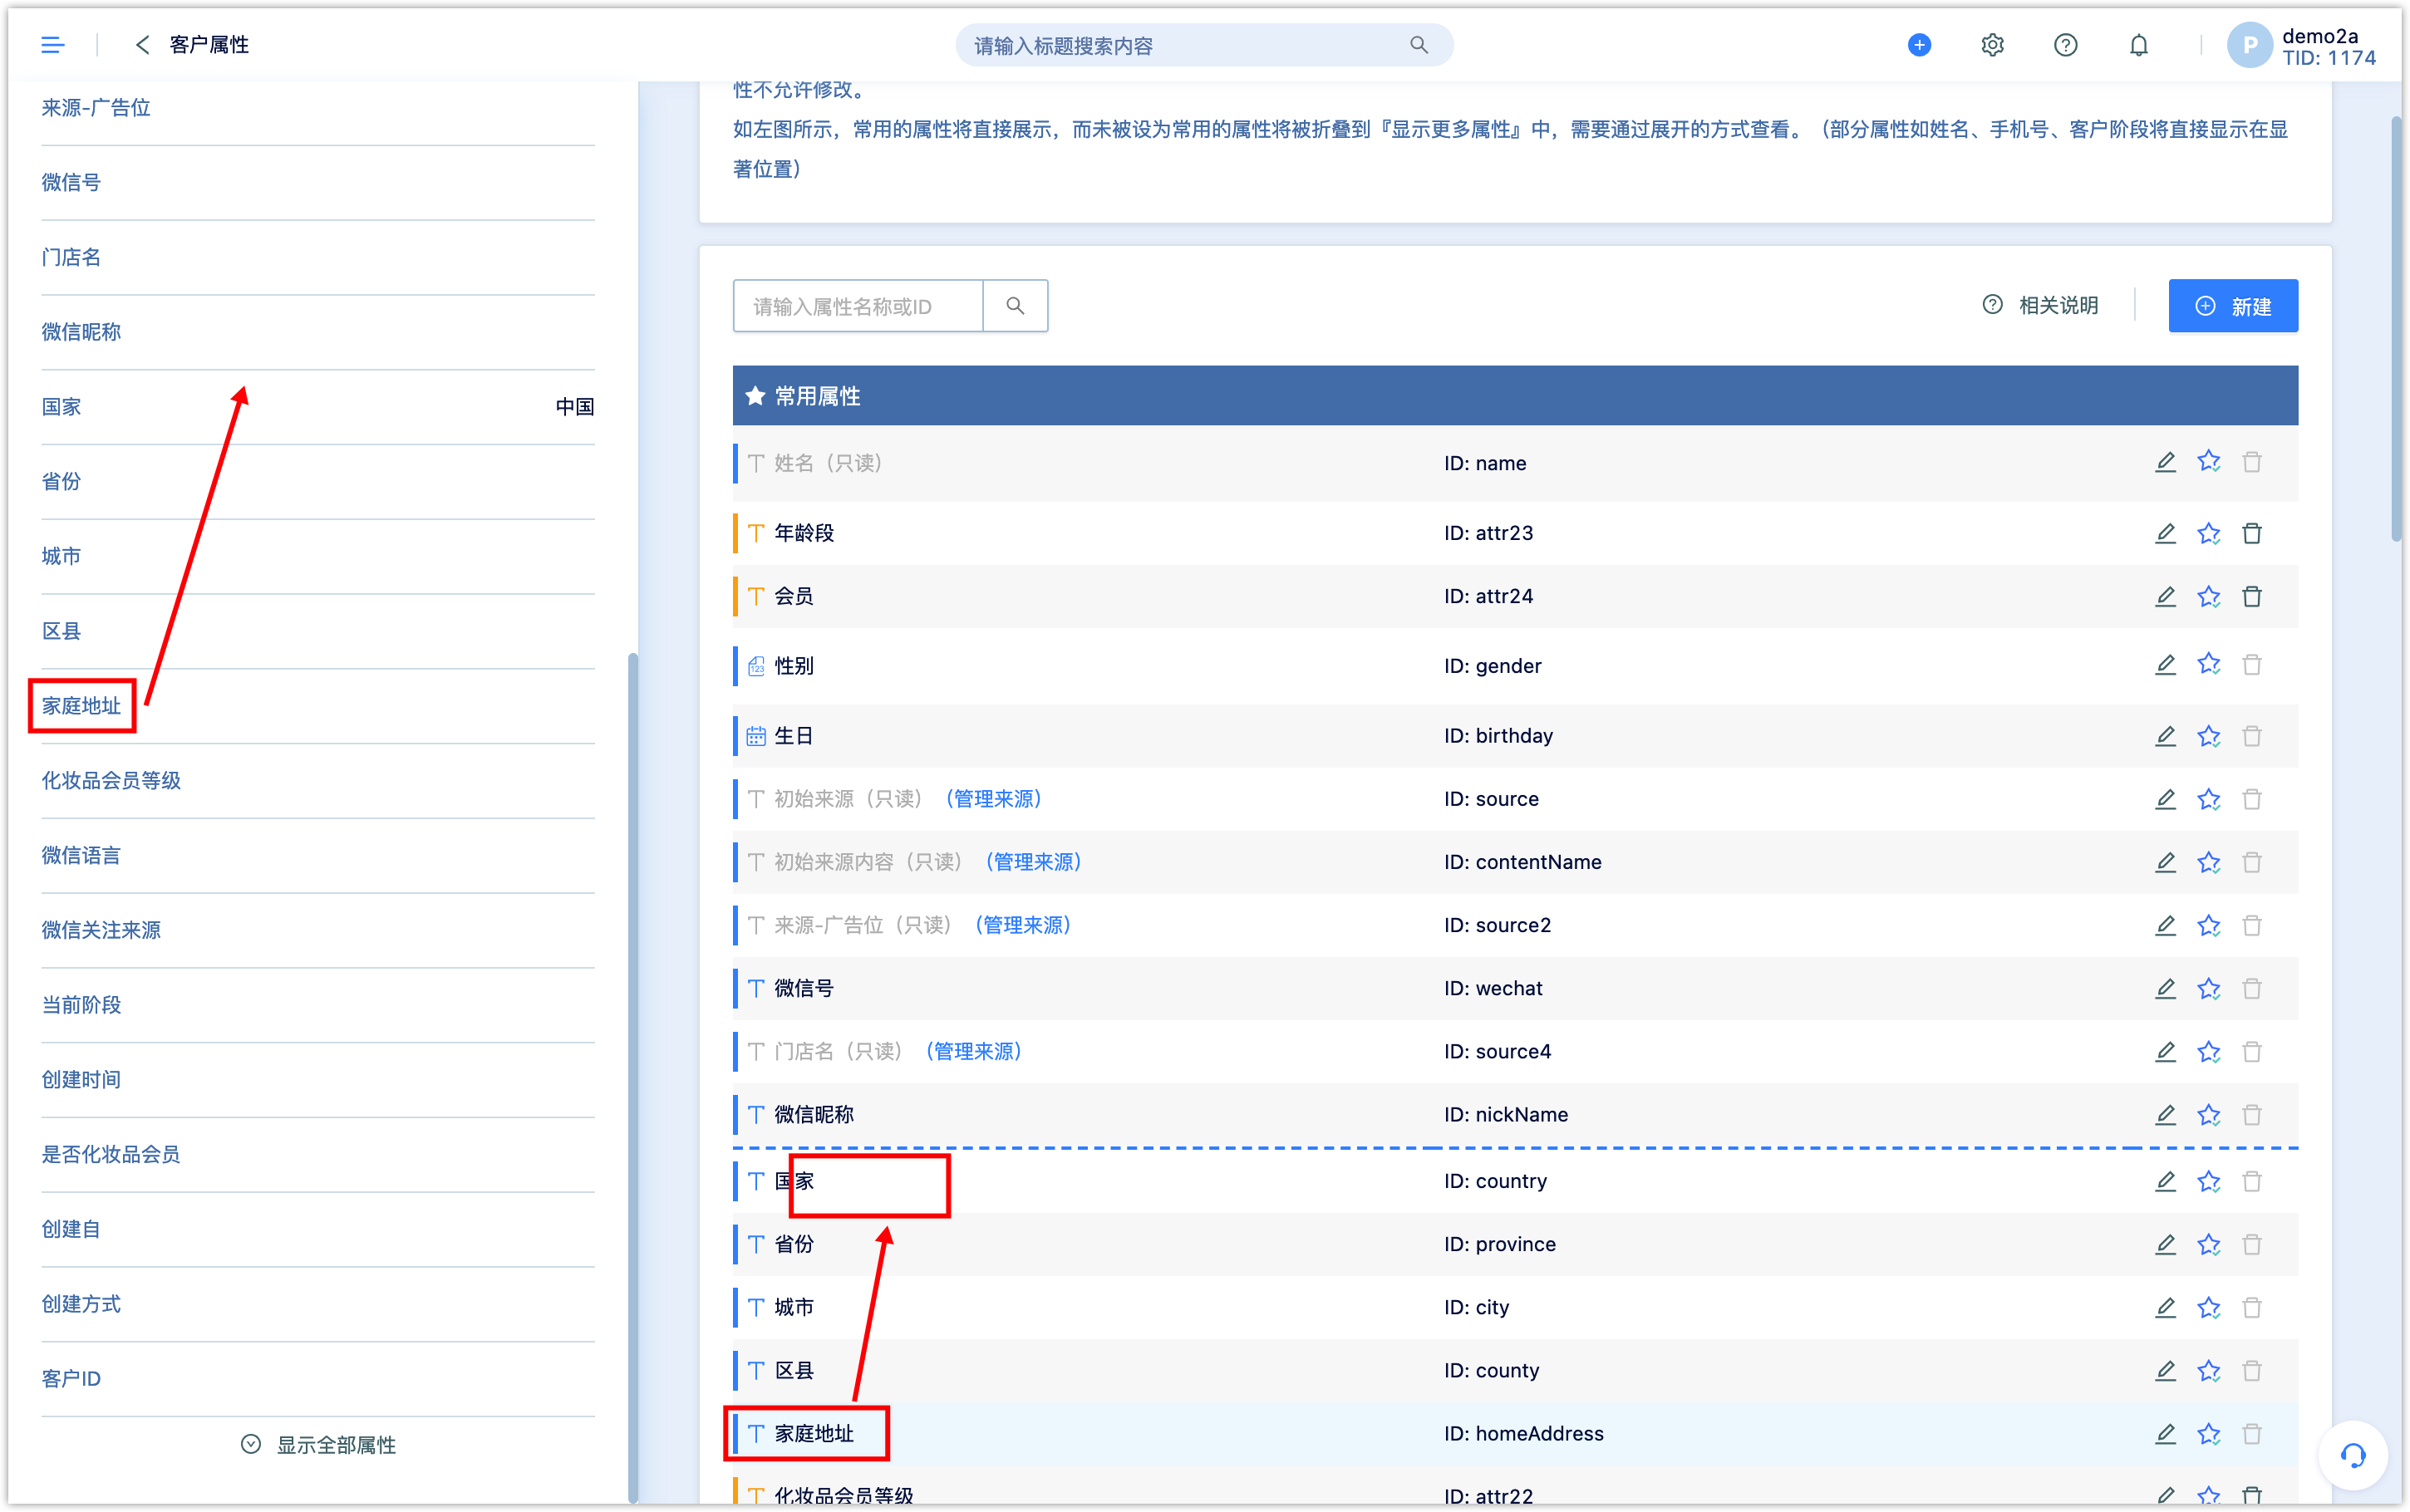Open 管理来源 link for 初始来源内容
This screenshot has height=1512, width=2410.
pyautogui.click(x=1033, y=862)
